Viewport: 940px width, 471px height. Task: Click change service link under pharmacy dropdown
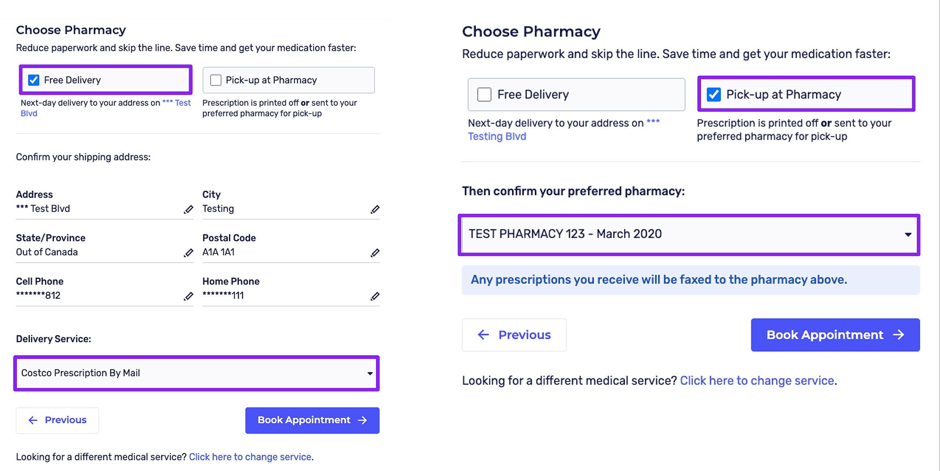(x=757, y=381)
